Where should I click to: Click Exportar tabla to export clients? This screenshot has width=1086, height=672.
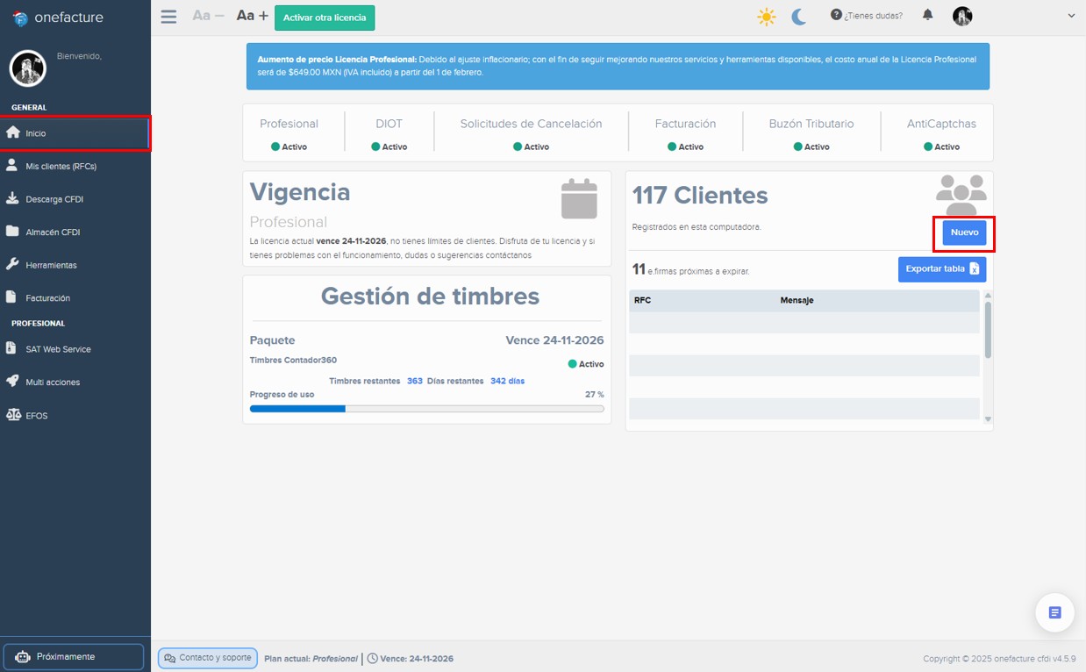pos(941,268)
